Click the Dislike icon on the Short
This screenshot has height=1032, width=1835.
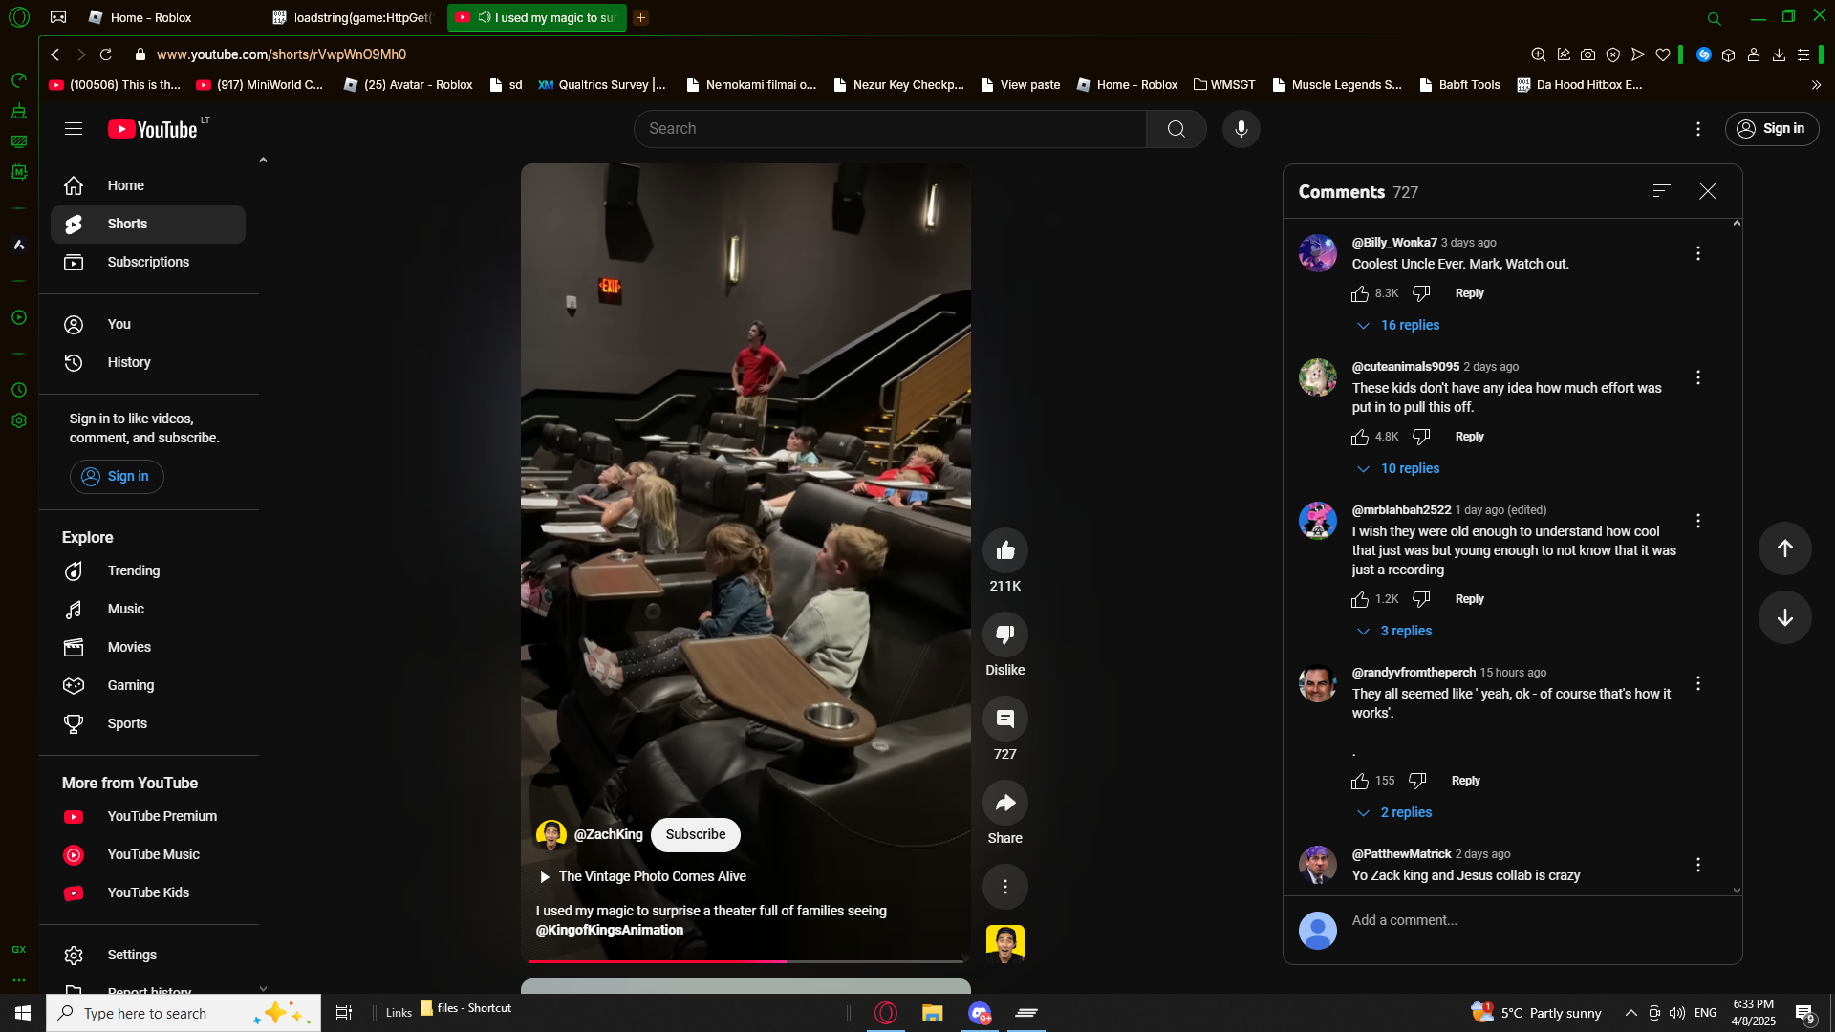tap(1004, 634)
